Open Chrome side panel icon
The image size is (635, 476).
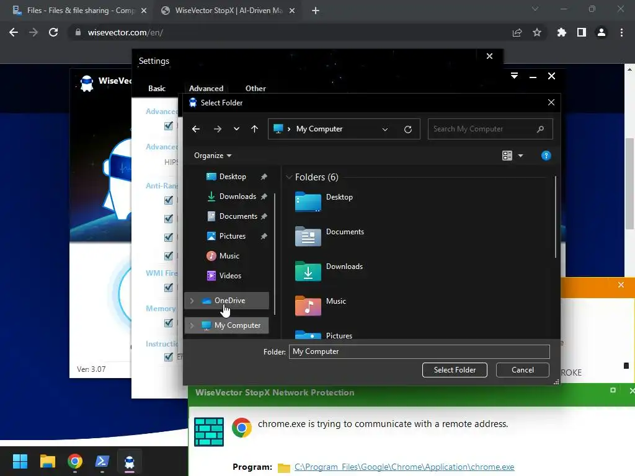coord(581,32)
